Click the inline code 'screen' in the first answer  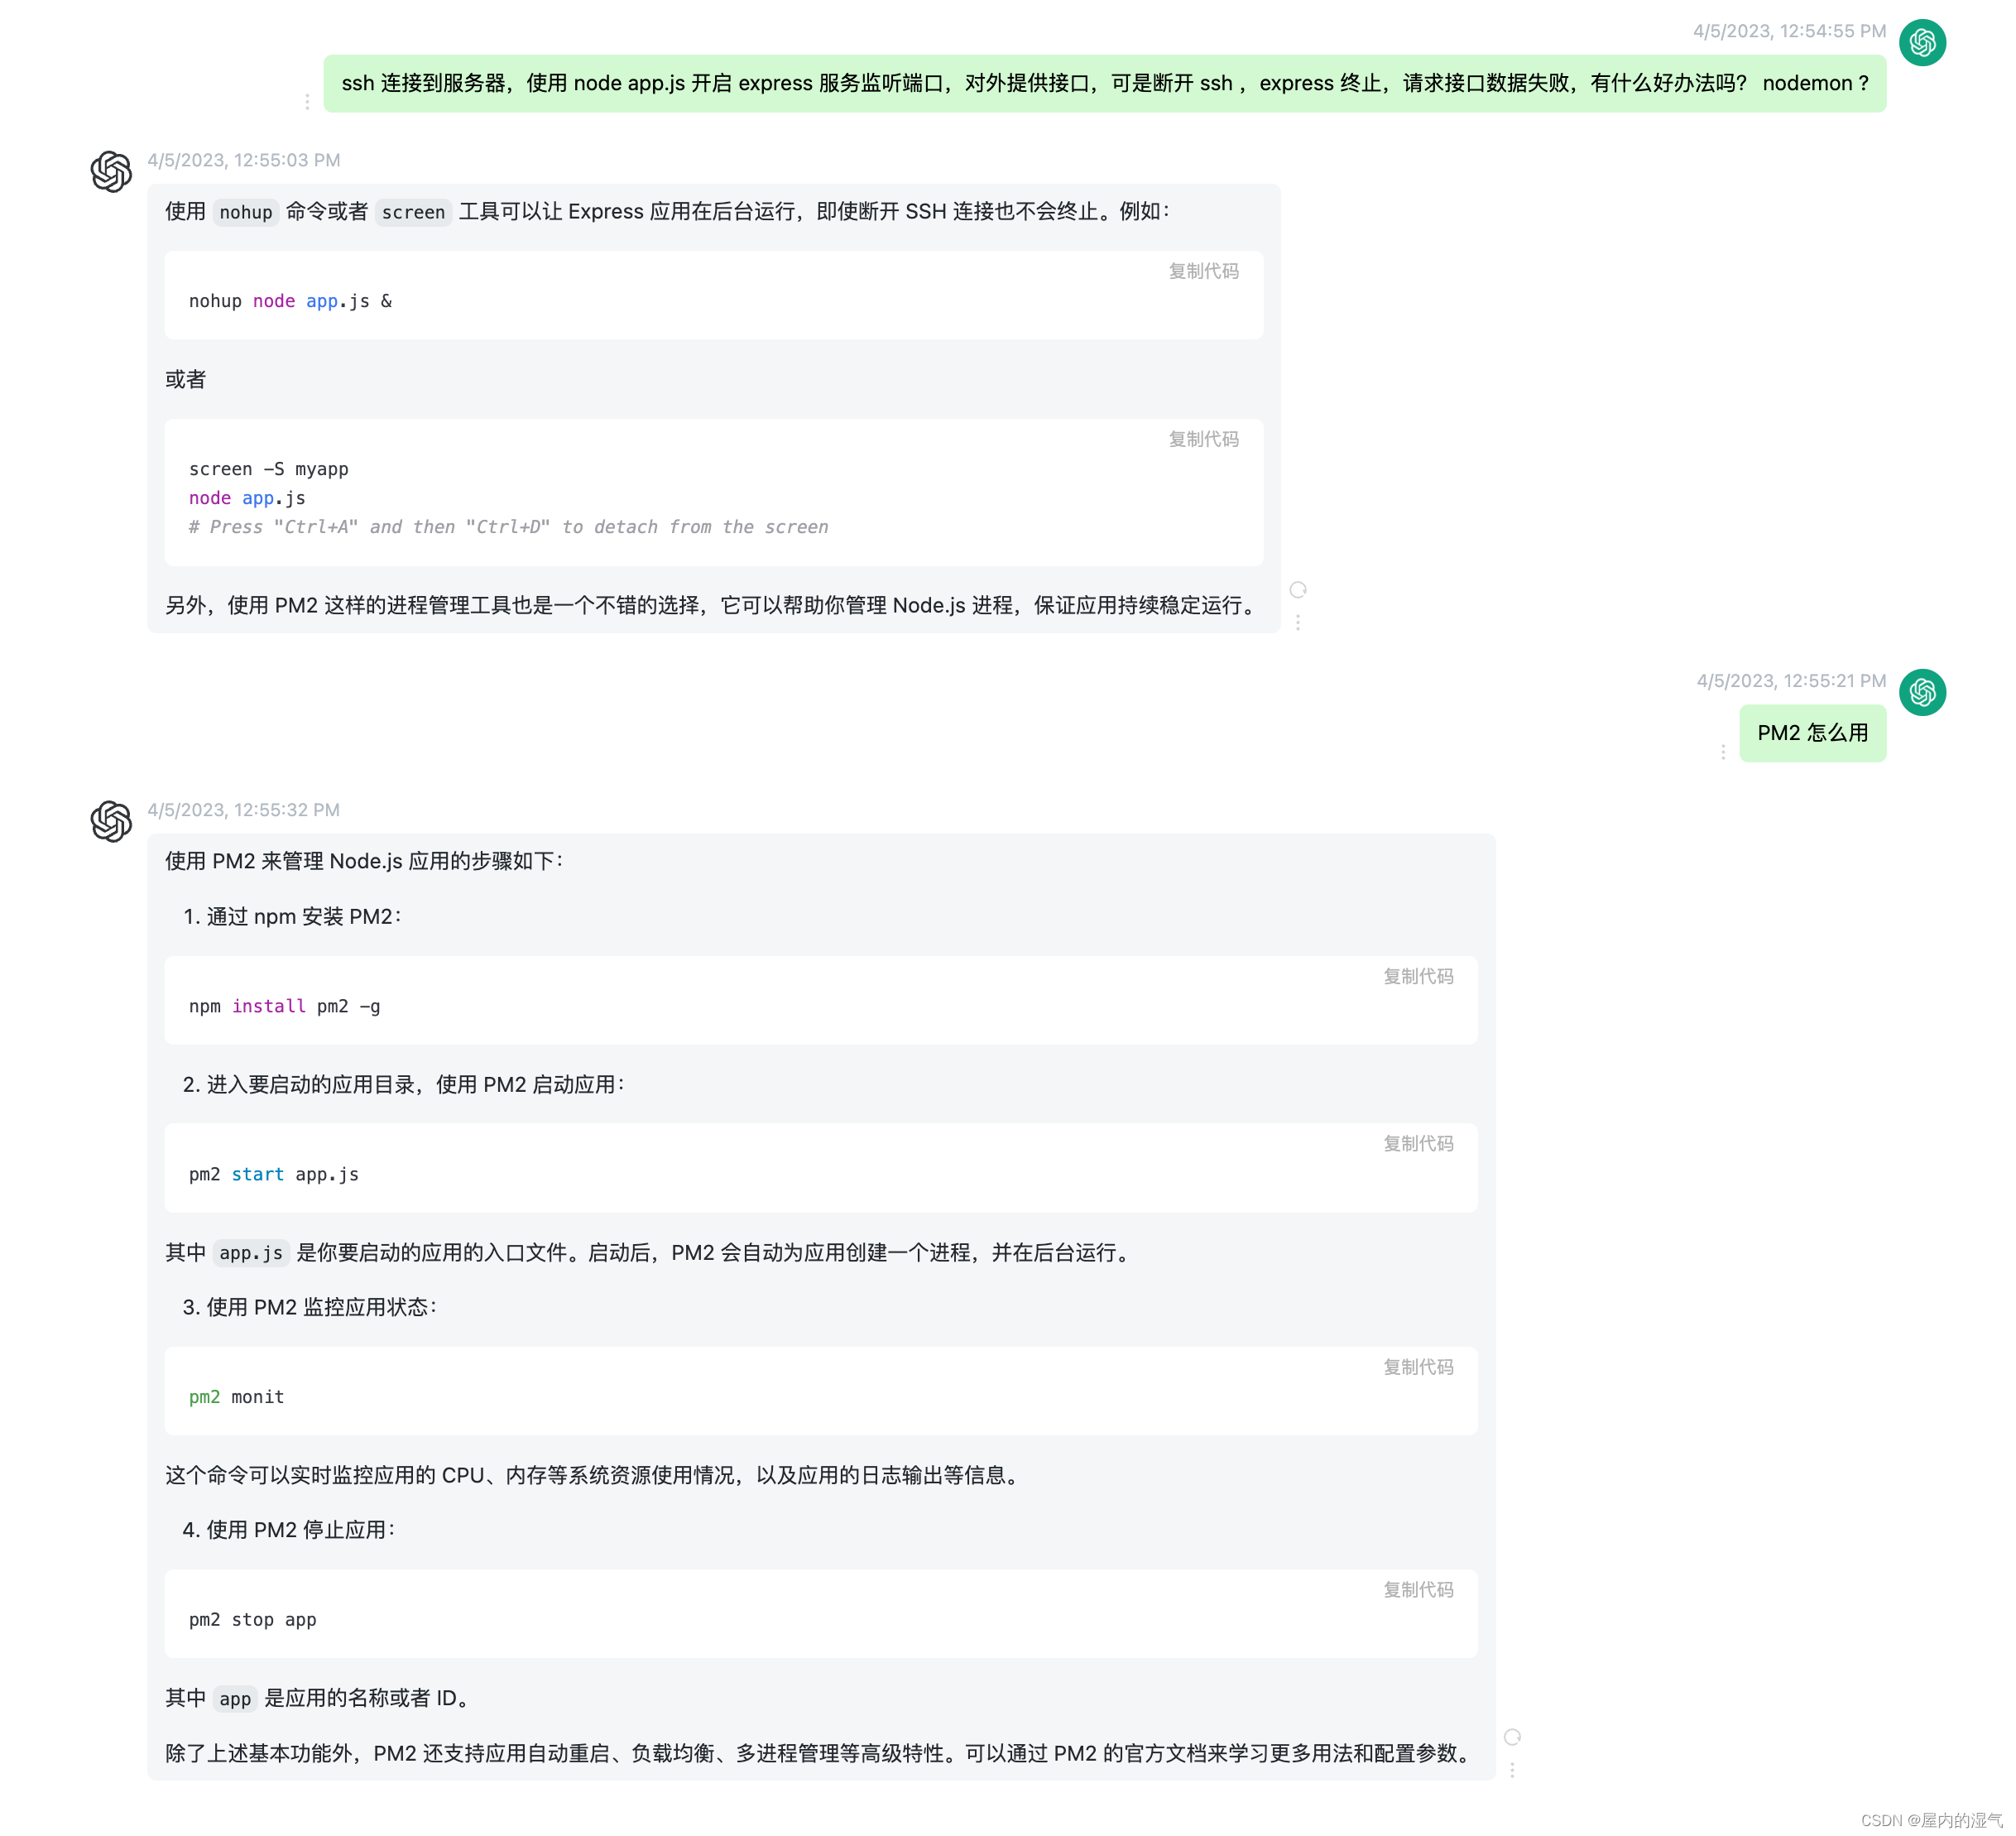point(413,212)
